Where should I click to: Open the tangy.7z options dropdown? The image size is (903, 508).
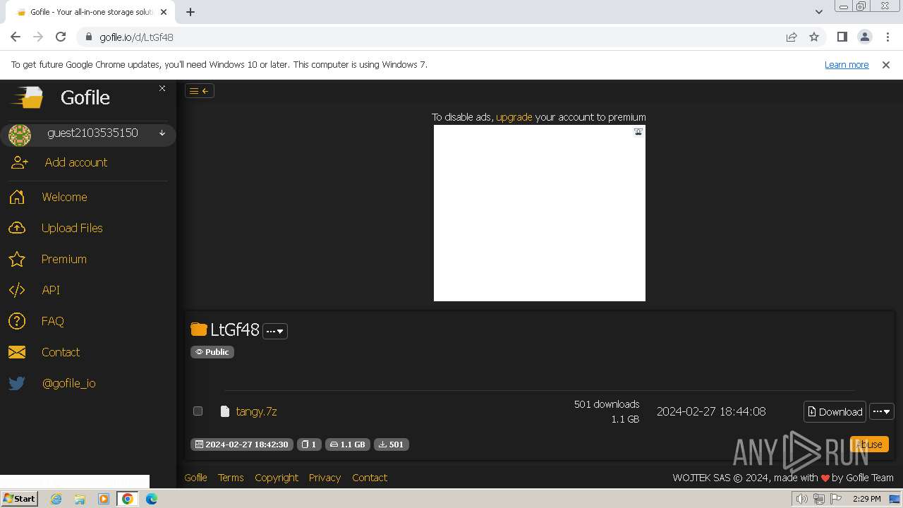point(882,411)
